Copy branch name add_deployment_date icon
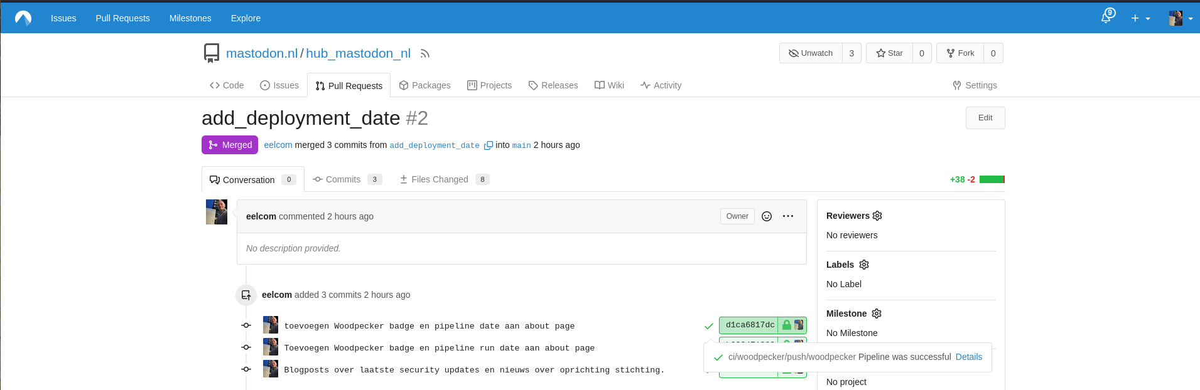The height and width of the screenshot is (390, 1200). (488, 145)
